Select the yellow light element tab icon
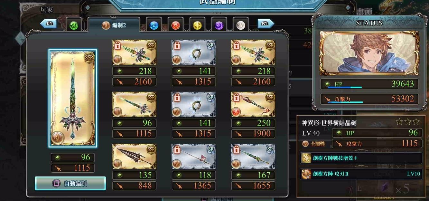 (x=197, y=25)
